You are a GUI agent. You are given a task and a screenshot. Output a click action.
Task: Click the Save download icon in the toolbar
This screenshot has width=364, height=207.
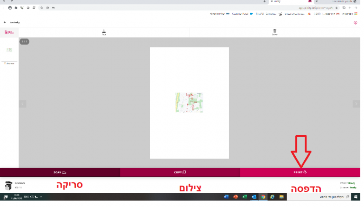tap(104, 32)
